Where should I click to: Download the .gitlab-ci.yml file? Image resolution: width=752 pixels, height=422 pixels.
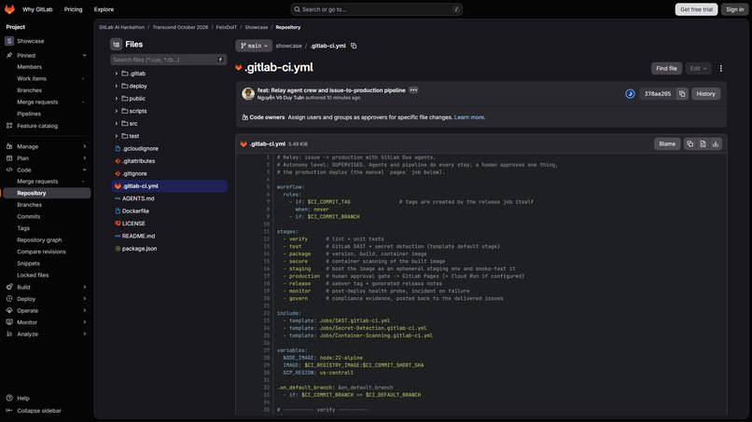coord(716,143)
